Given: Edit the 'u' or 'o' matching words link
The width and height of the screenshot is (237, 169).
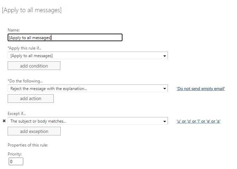Looking at the screenshot, I should 198,121.
